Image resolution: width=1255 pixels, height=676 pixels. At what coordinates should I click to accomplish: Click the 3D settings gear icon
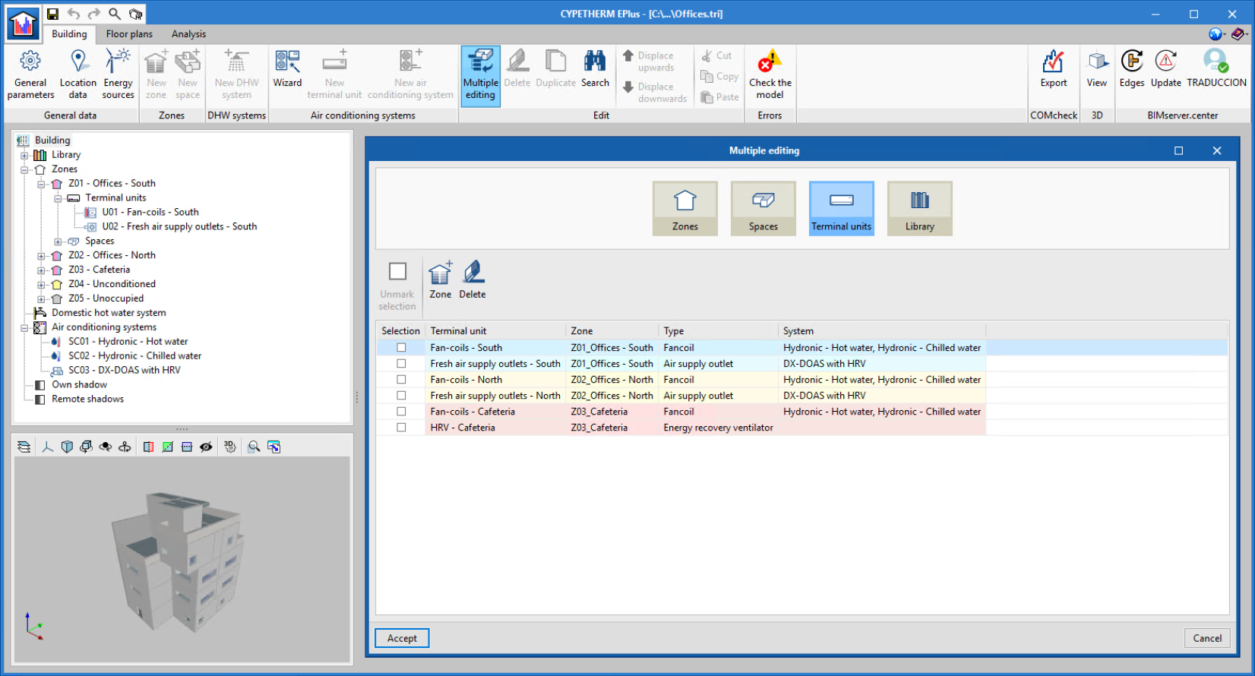(x=229, y=447)
